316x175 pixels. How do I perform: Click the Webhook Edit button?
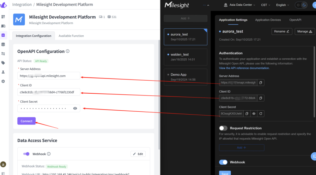point(138,154)
